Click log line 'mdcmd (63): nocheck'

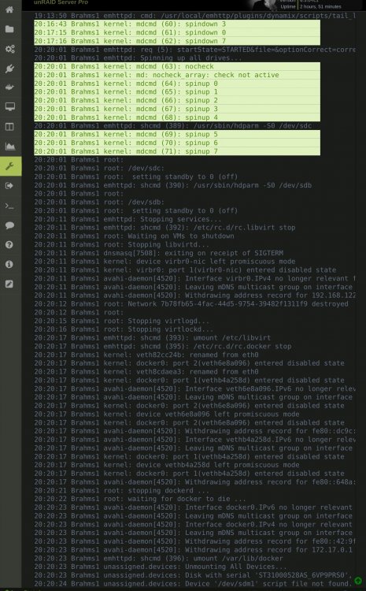pos(177,66)
